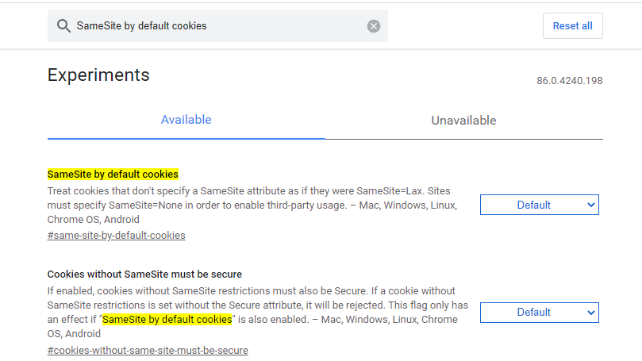Click highlighted SameSite phrase inside second description
The height and width of the screenshot is (361, 642).
coord(167,320)
